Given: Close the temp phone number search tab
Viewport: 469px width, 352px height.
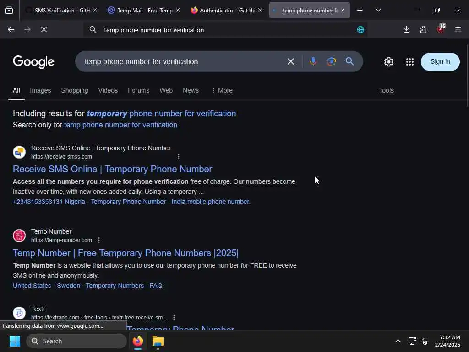Looking at the screenshot, I should click(x=343, y=11).
